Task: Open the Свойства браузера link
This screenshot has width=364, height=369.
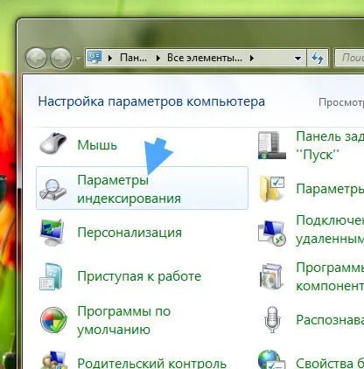Action: tap(330, 364)
